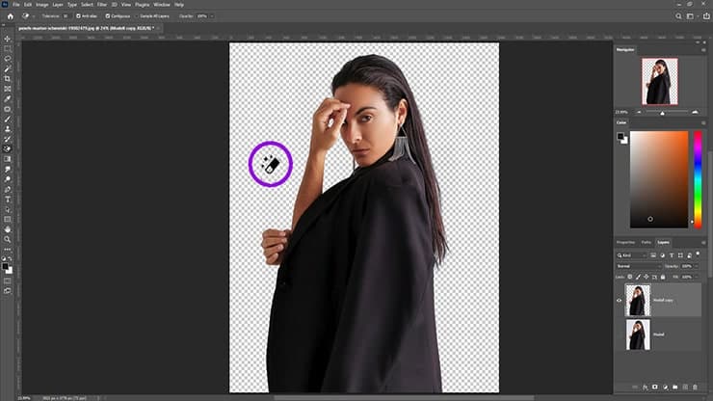Open the Navigator panel options menu
Image resolution: width=713 pixels, height=401 pixels.
(x=703, y=49)
